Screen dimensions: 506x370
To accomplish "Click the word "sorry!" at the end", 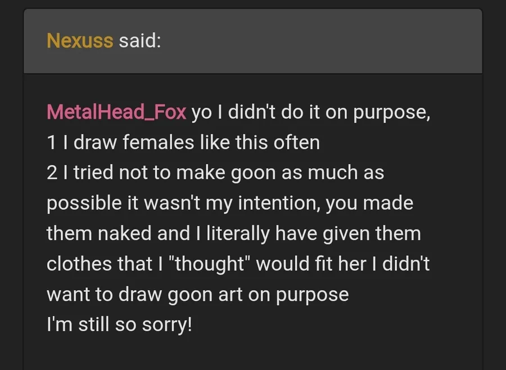I will tap(167, 325).
